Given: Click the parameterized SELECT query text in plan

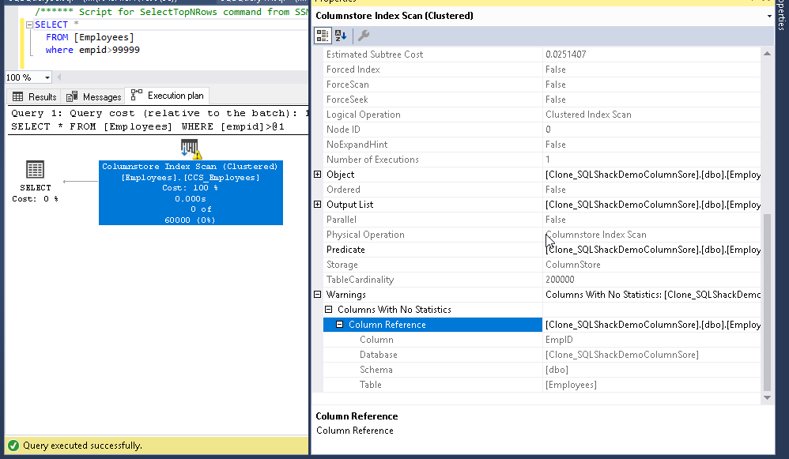Looking at the screenshot, I should (148, 126).
